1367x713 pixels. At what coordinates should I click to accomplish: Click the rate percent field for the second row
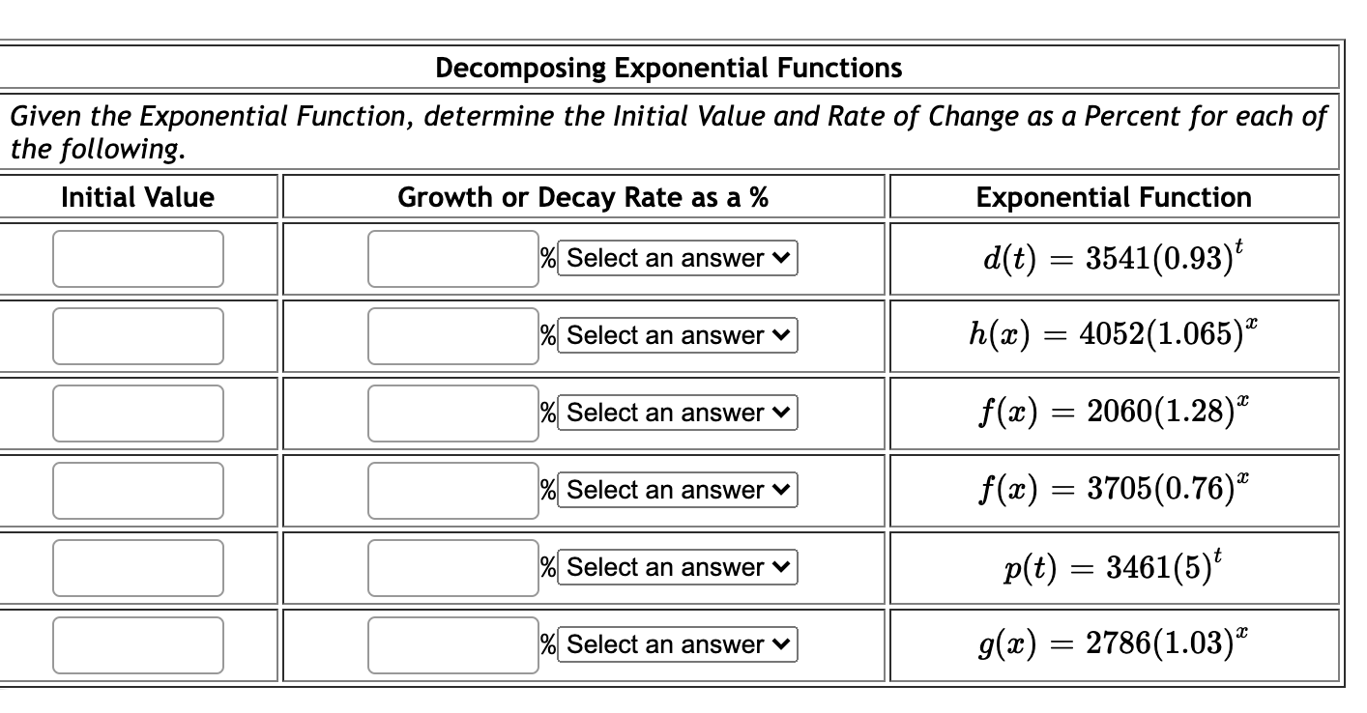452,335
